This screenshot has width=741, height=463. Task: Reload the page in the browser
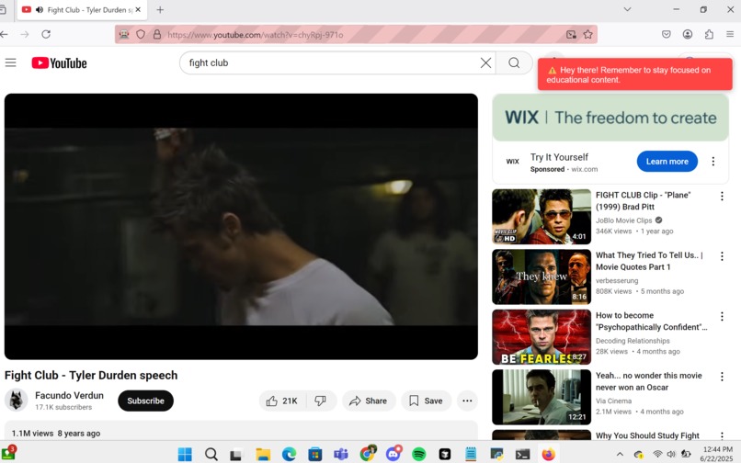pos(46,34)
